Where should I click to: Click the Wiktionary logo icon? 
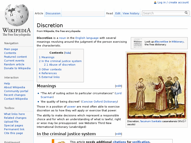138,43
